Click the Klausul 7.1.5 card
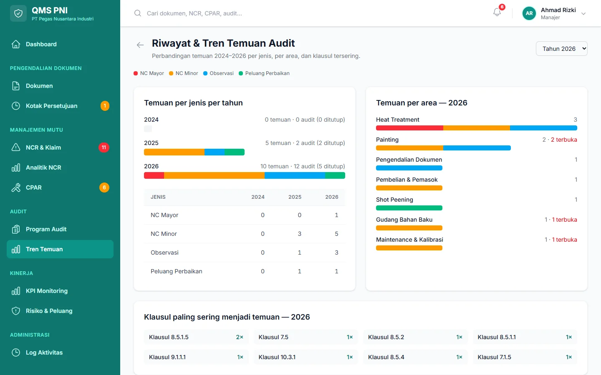The height and width of the screenshot is (375, 601). tap(525, 357)
